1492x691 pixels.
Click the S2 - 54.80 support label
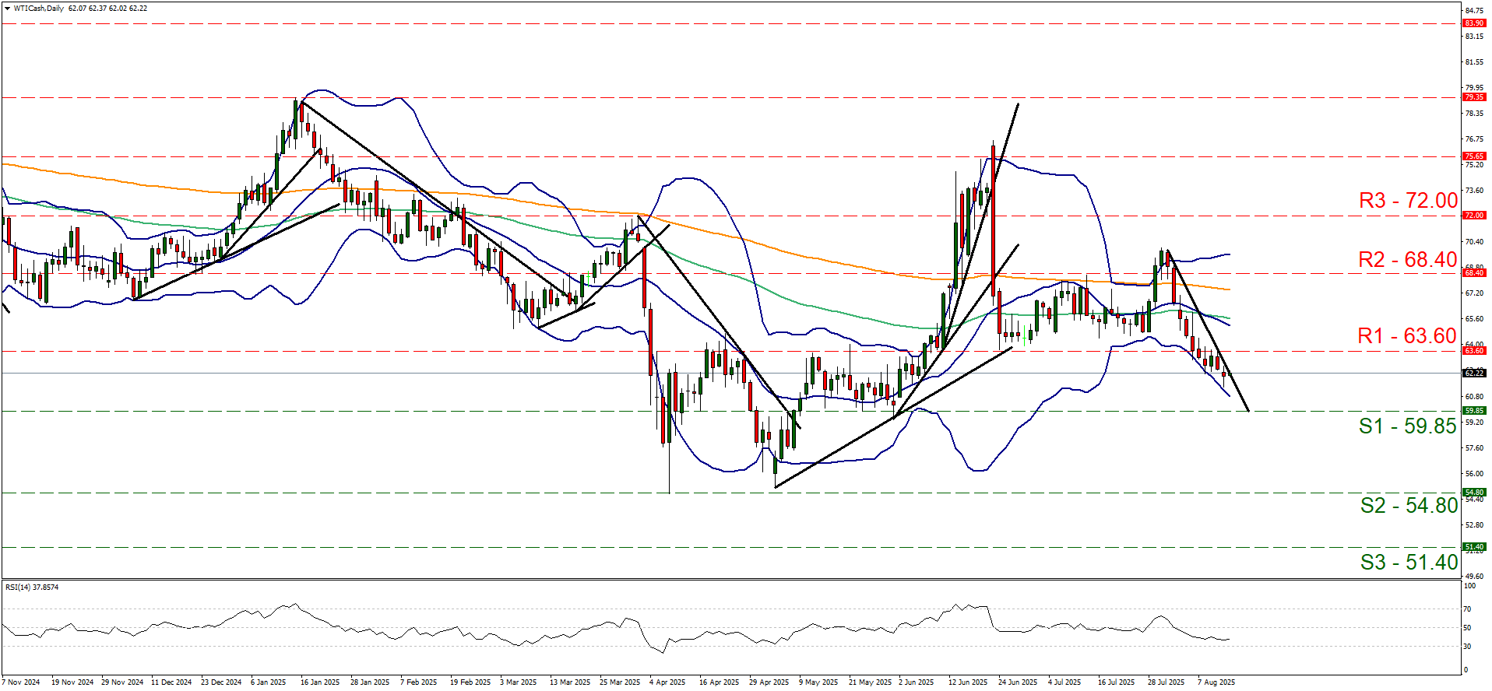tap(1408, 506)
